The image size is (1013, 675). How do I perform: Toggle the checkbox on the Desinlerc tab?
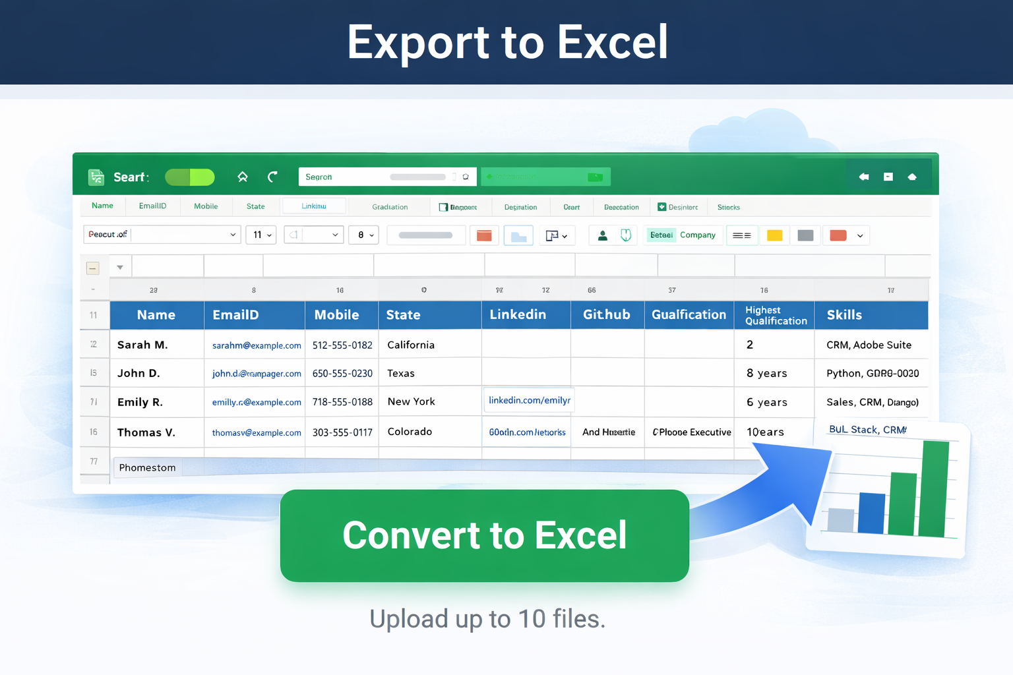(661, 207)
